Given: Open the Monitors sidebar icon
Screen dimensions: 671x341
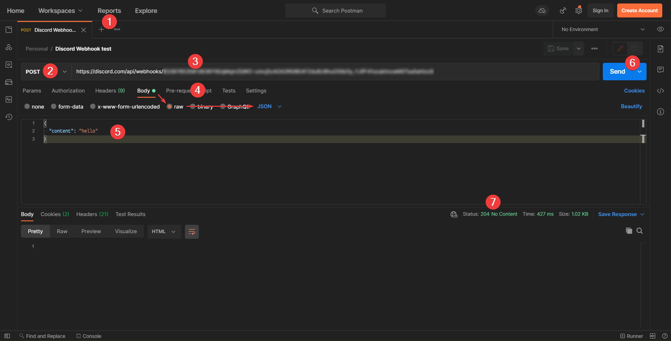Looking at the screenshot, I should 9,99.
